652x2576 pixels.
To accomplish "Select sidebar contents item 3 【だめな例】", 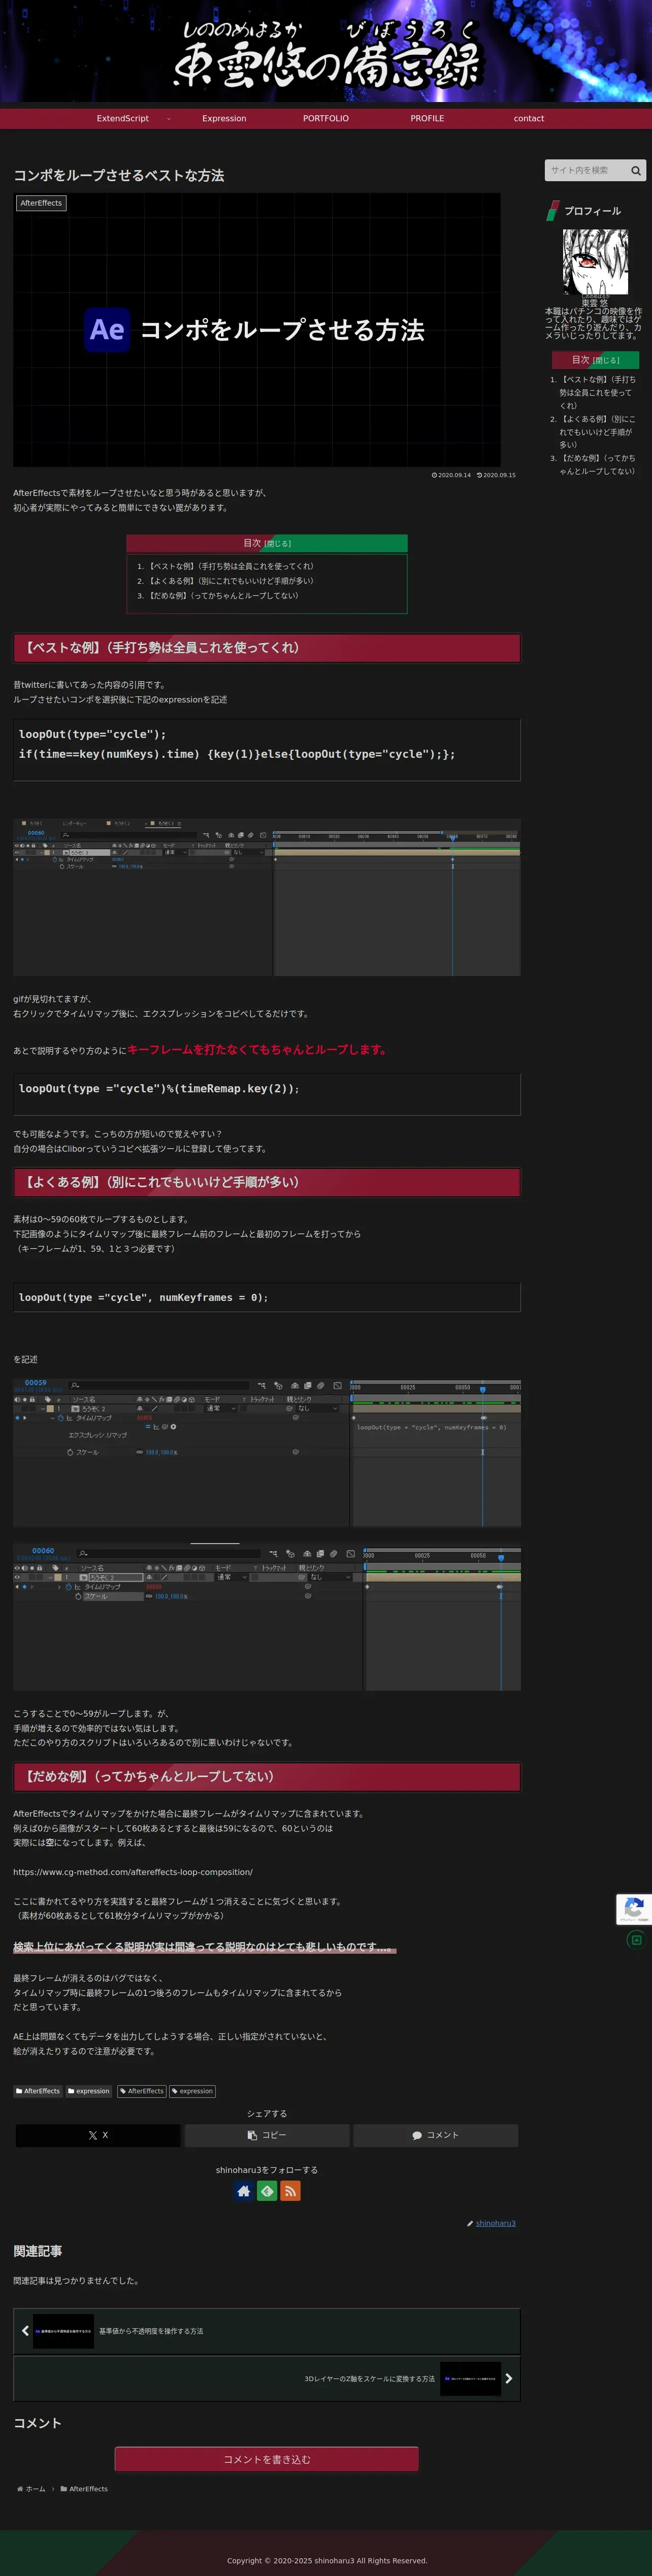I will (597, 464).
